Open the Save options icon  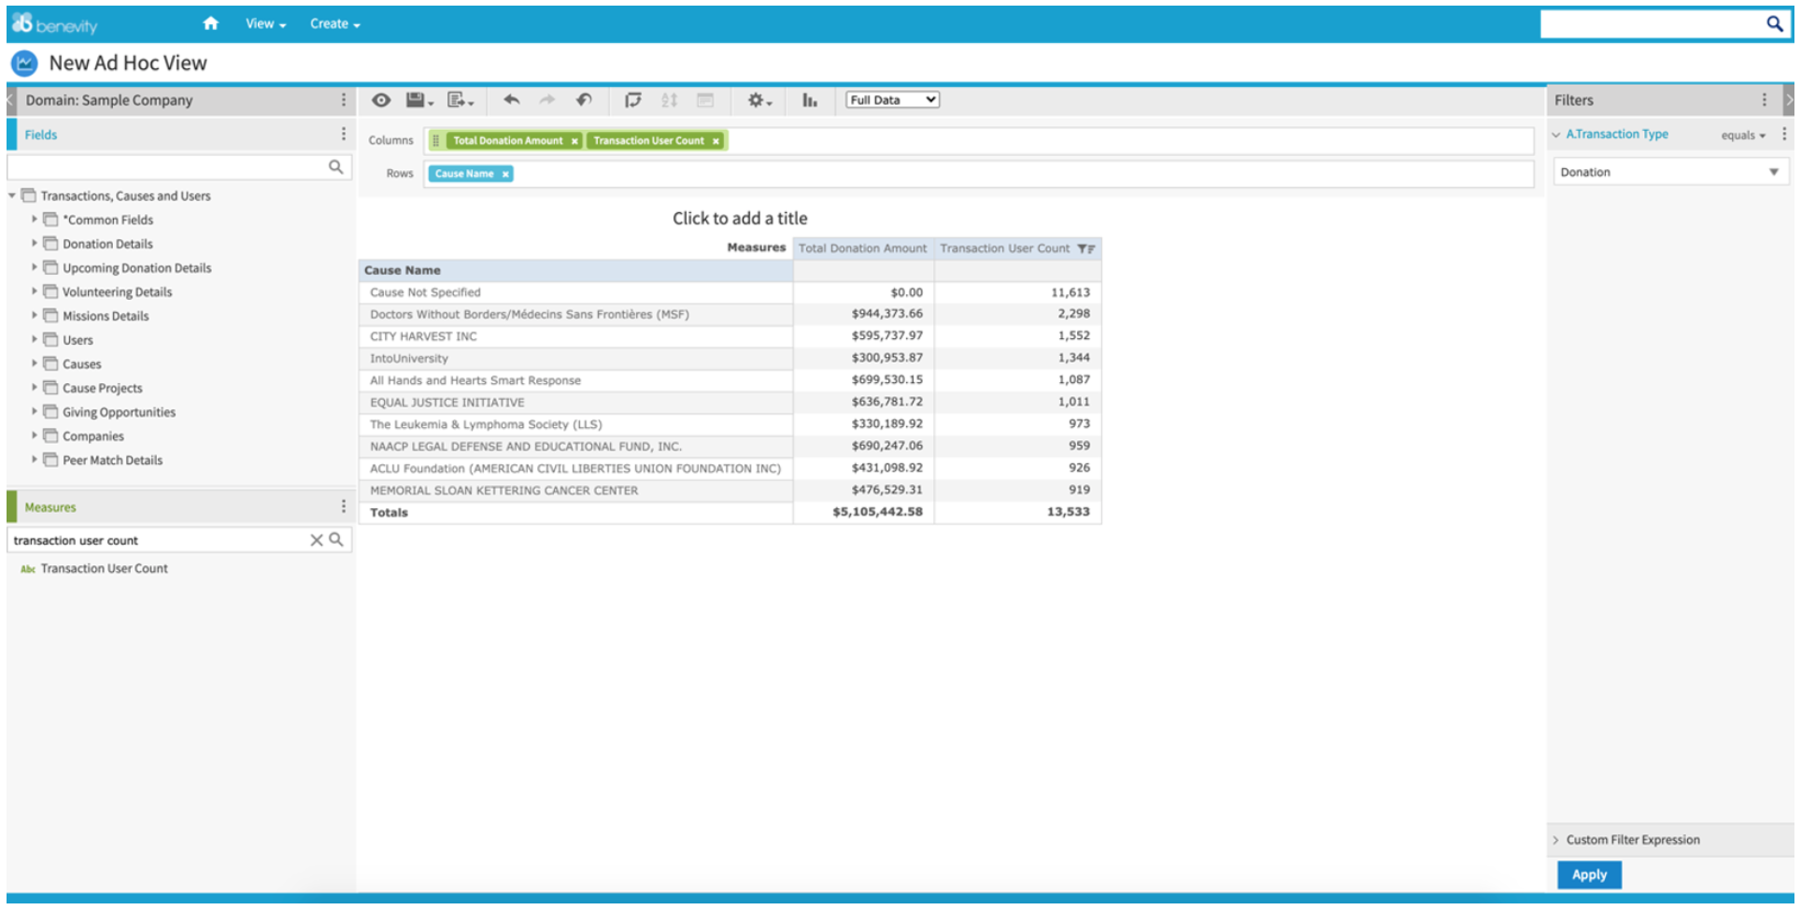tap(419, 100)
